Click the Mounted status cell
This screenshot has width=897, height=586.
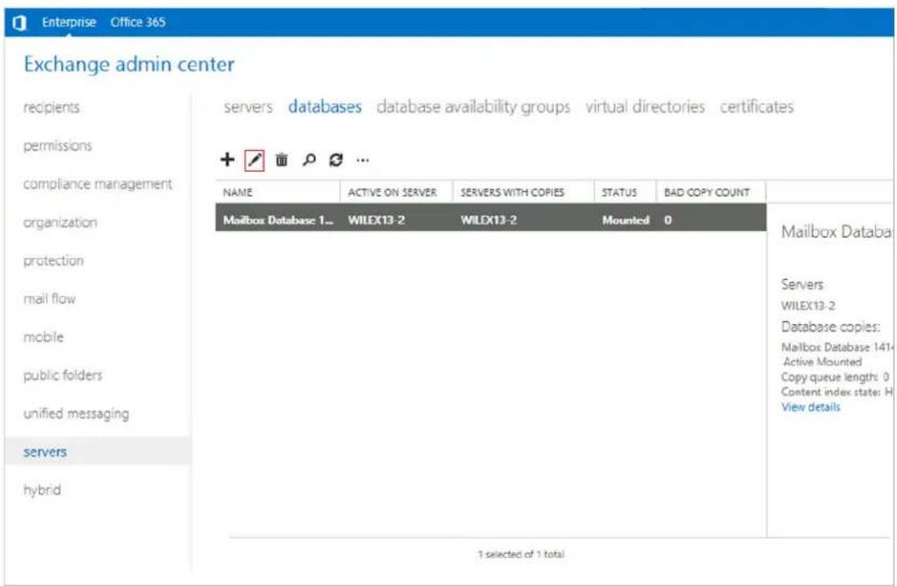[x=625, y=220]
